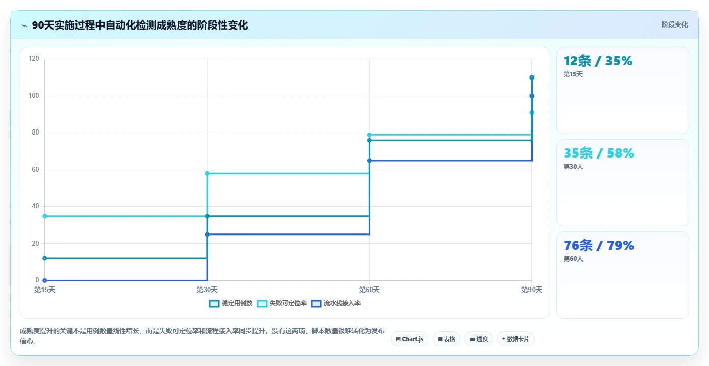This screenshot has height=366, width=709.
Task: Click the 稳定用例数 point at 第60天
Action: click(x=369, y=140)
